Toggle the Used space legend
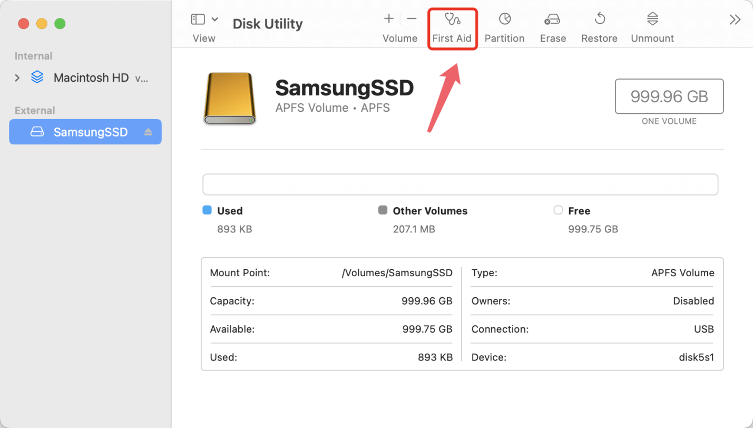The width and height of the screenshot is (753, 428). pyautogui.click(x=229, y=211)
